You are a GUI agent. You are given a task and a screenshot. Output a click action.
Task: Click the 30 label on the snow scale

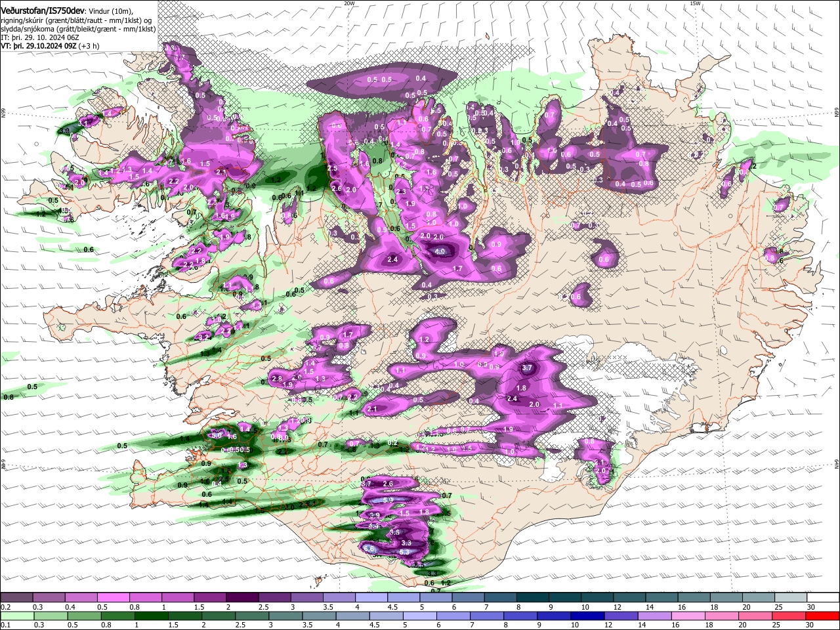tap(810, 607)
